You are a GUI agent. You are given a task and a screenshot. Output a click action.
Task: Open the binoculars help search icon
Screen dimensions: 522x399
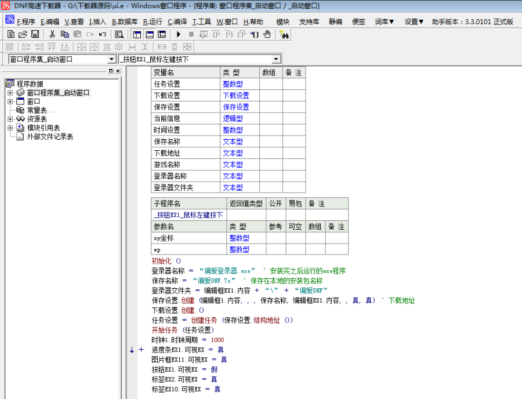point(284,34)
